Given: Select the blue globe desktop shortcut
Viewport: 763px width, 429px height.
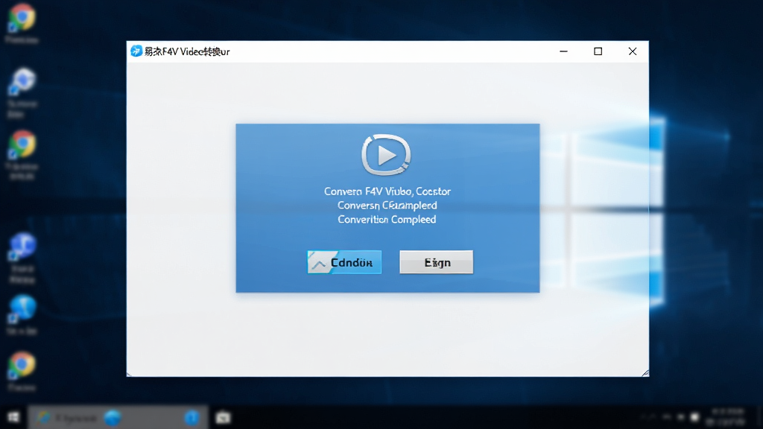Looking at the screenshot, I should [22, 308].
